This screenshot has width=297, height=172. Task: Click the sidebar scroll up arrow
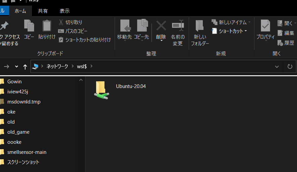(x=81, y=80)
